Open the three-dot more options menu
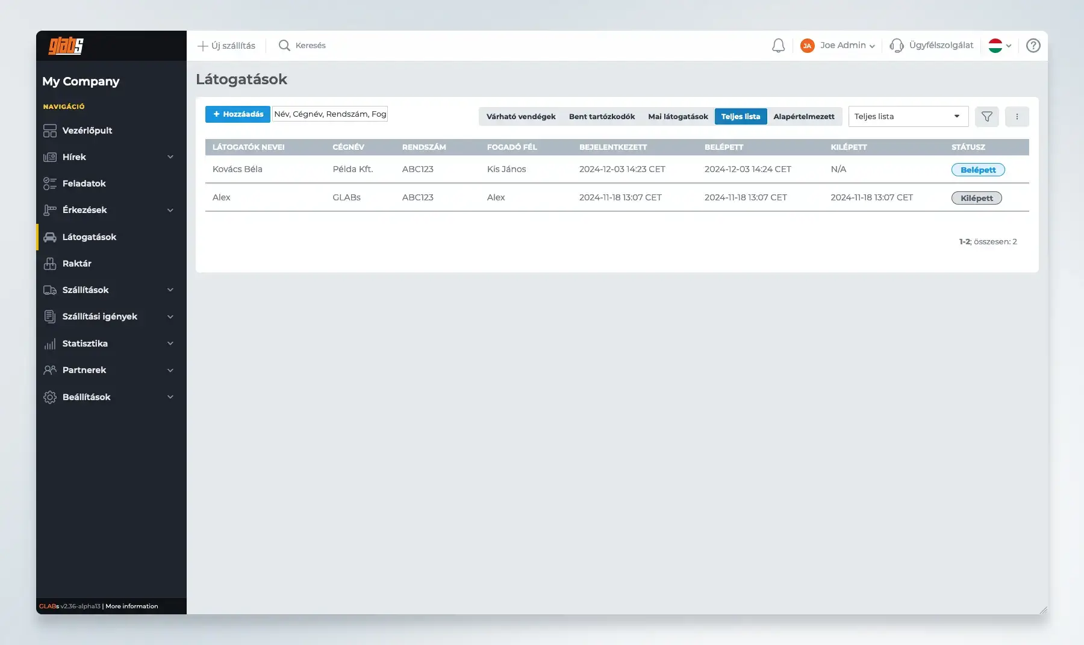This screenshot has width=1084, height=645. tap(1017, 117)
